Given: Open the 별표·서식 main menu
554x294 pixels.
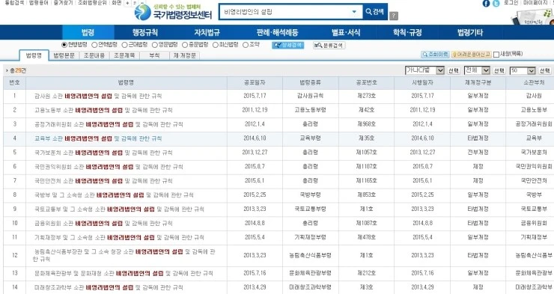Looking at the screenshot, I should coord(346,32).
